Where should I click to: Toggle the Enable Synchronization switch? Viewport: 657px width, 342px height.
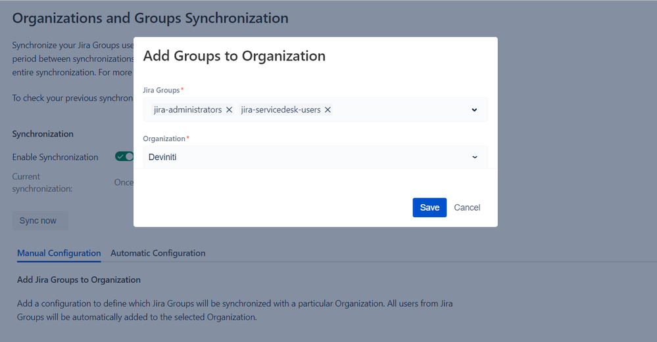point(124,156)
